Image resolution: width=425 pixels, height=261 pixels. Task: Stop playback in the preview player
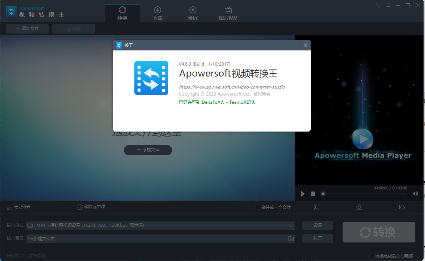coord(313,194)
